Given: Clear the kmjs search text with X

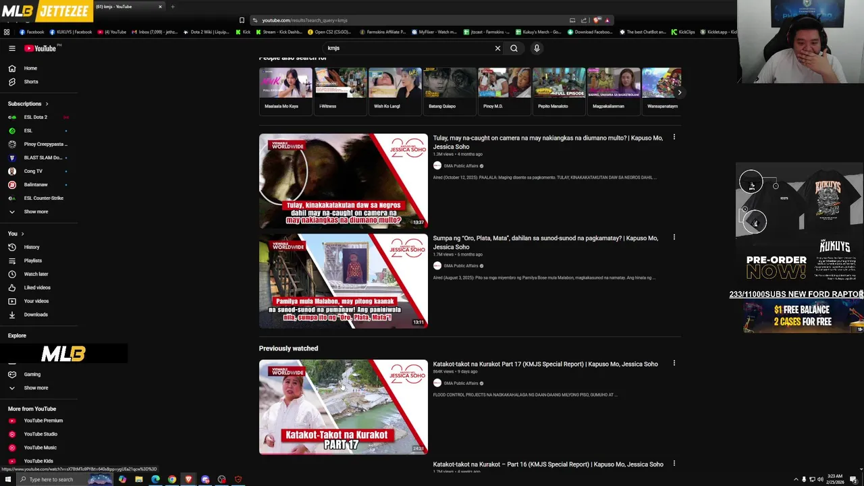Looking at the screenshot, I should point(497,49).
